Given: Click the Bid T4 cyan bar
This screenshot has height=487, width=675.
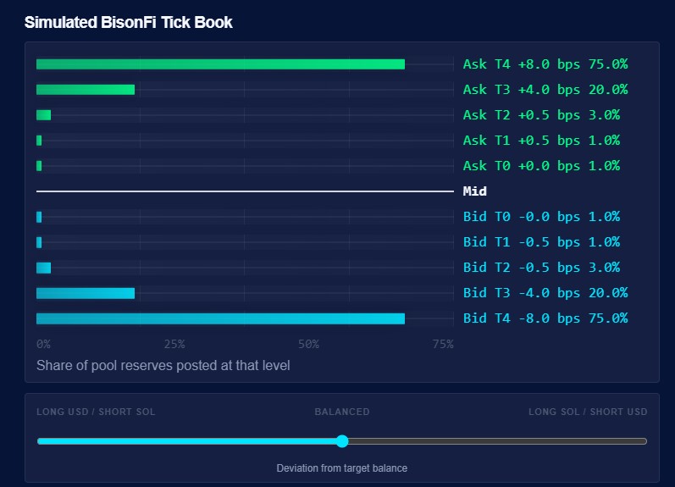Looking at the screenshot, I should pyautogui.click(x=220, y=318).
